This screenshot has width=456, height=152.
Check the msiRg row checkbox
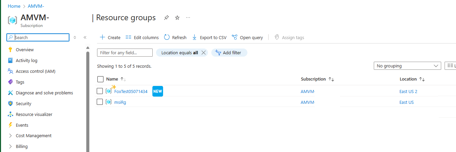point(100,102)
